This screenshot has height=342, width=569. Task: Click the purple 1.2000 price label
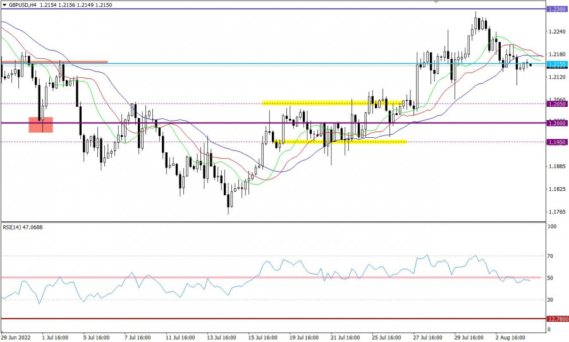(x=557, y=123)
